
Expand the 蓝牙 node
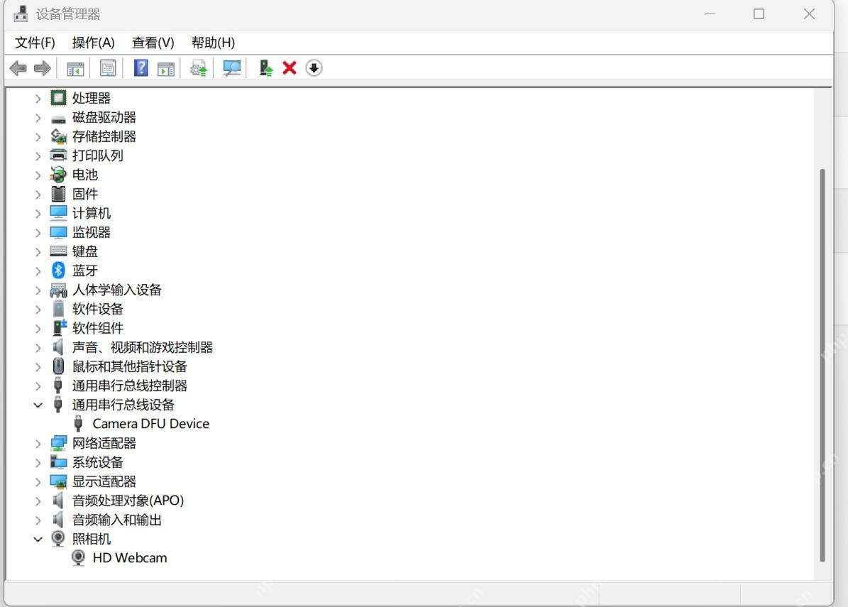(38, 271)
